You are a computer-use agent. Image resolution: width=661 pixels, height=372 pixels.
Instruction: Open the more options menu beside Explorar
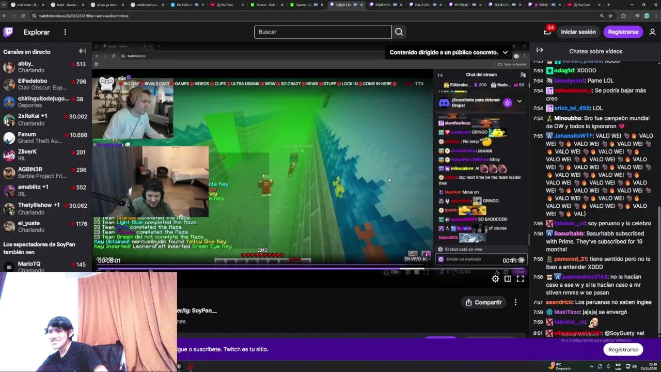coord(65,32)
